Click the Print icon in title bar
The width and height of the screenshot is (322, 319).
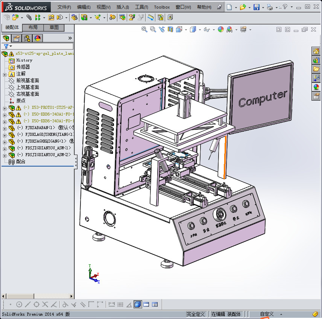click(270, 7)
